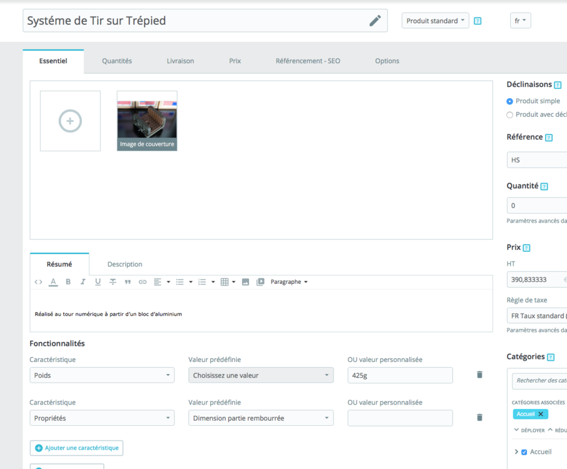Delete the Propriétés feature row
This screenshot has width=567, height=469.
pos(479,417)
